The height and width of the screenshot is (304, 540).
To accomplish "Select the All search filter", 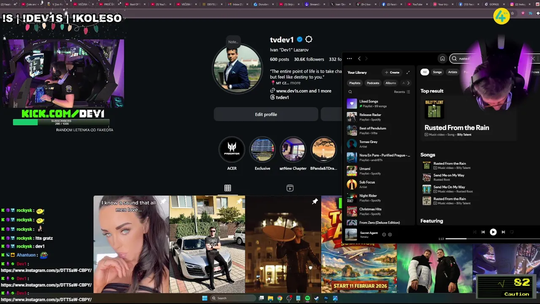I will tap(425, 72).
